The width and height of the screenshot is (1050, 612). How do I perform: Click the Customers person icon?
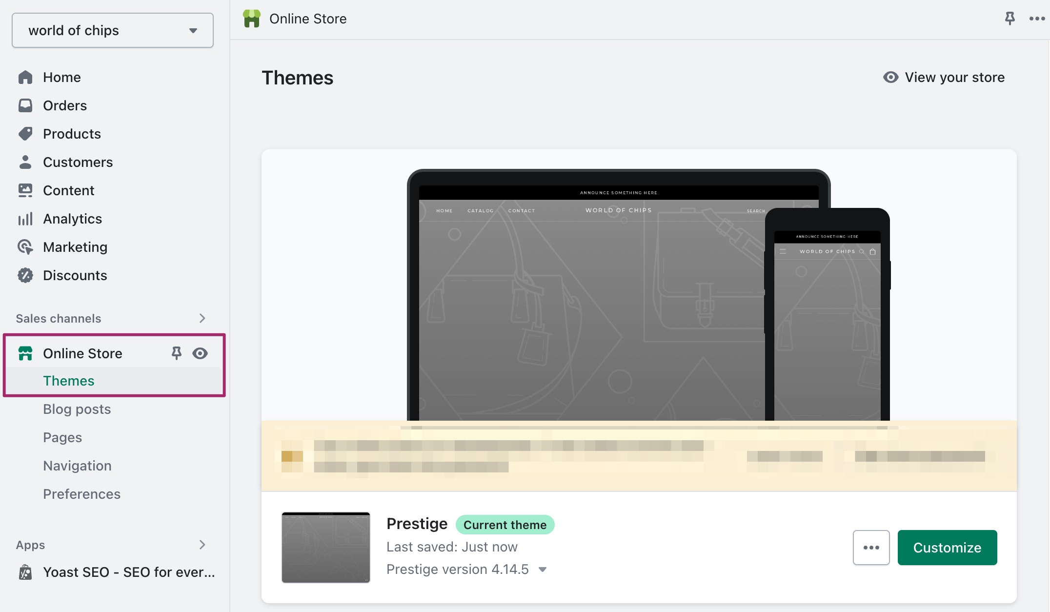[25, 162]
